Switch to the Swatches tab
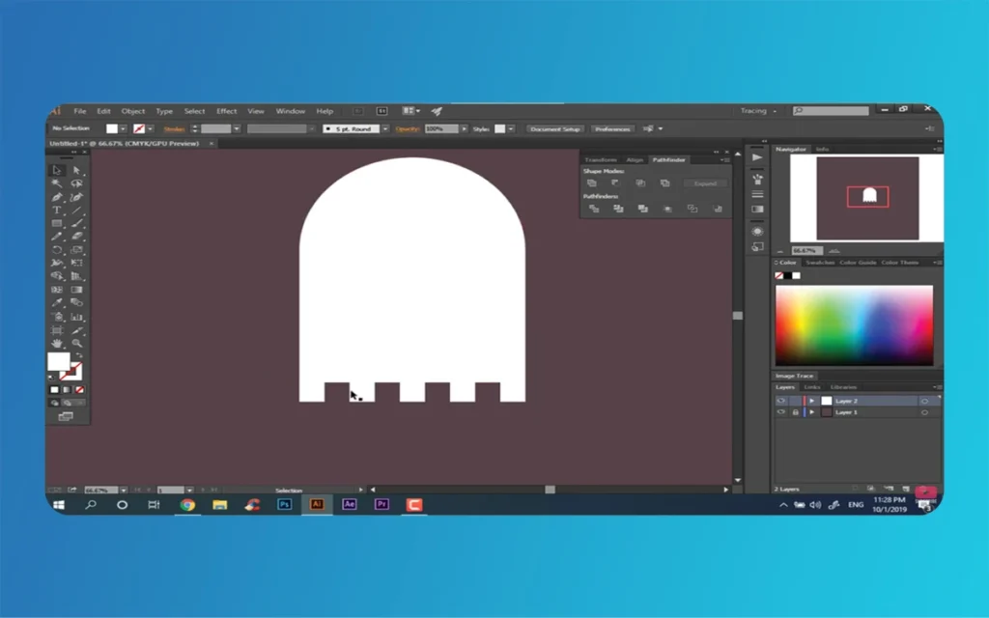The height and width of the screenshot is (618, 989). click(x=820, y=263)
